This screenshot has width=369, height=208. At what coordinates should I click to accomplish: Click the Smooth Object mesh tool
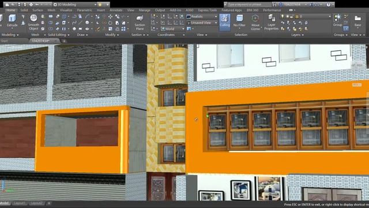point(33,22)
